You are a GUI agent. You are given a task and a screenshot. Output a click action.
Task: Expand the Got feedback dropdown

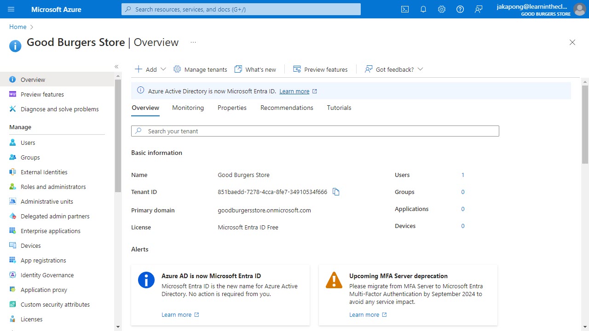coord(420,69)
